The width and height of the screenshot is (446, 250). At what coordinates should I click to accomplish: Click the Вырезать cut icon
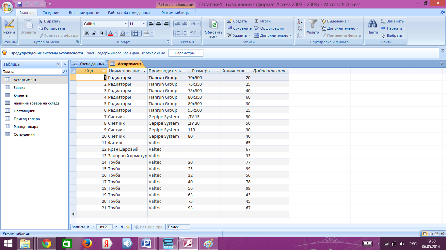point(40,21)
